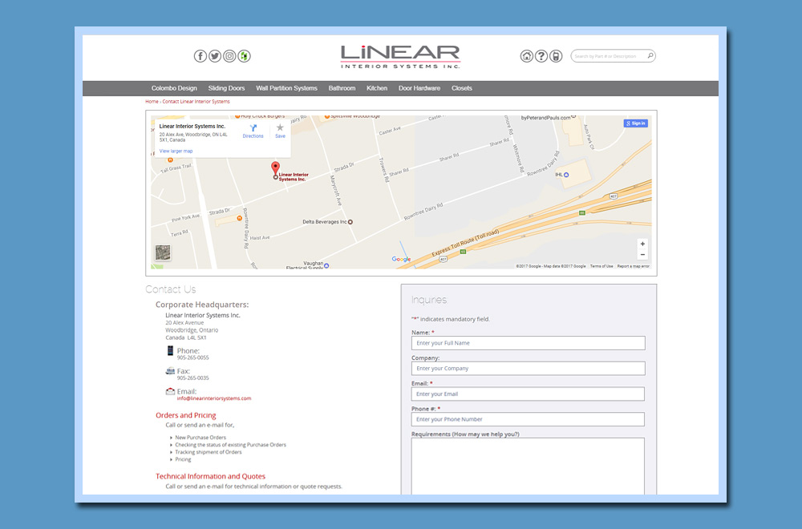Click the Directions icon on the map card

pos(253,127)
